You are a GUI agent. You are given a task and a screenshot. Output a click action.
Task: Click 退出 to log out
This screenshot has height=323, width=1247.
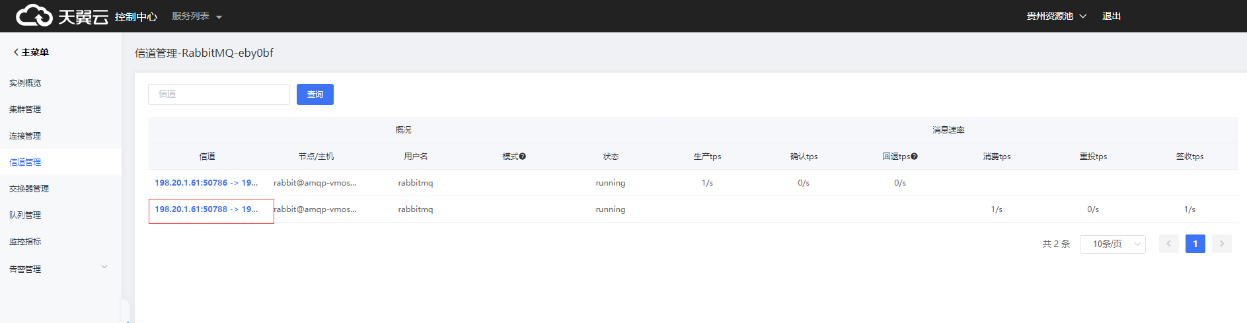pyautogui.click(x=1111, y=16)
